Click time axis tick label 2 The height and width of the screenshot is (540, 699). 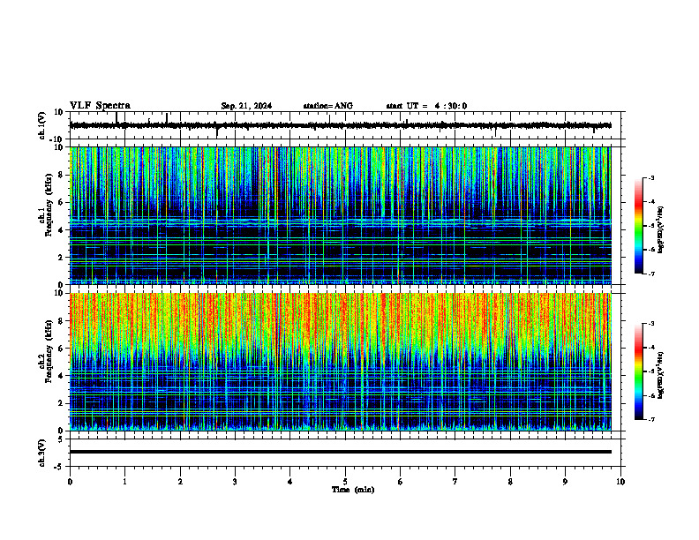point(180,482)
